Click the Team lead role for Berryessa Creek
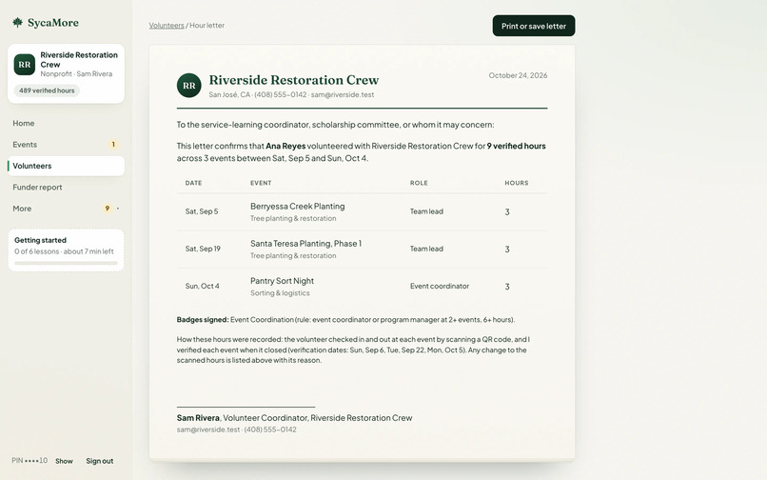 coord(426,211)
